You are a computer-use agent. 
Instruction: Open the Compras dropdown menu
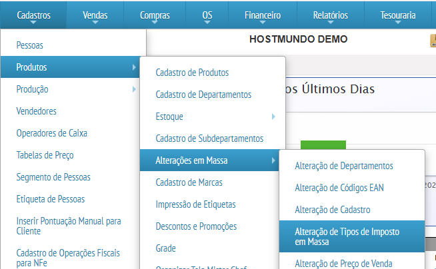(x=155, y=15)
